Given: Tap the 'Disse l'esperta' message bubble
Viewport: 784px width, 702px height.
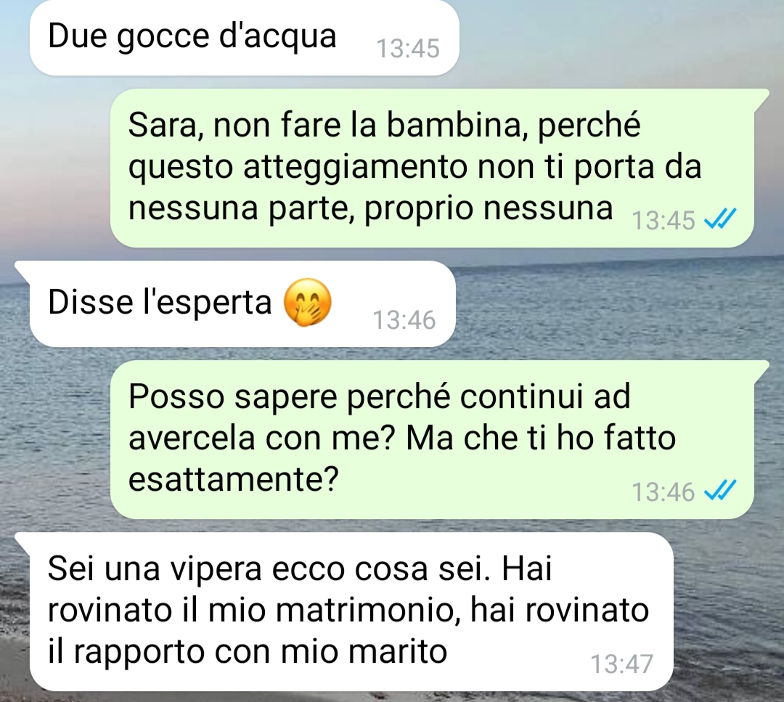Looking at the screenshot, I should [242, 303].
